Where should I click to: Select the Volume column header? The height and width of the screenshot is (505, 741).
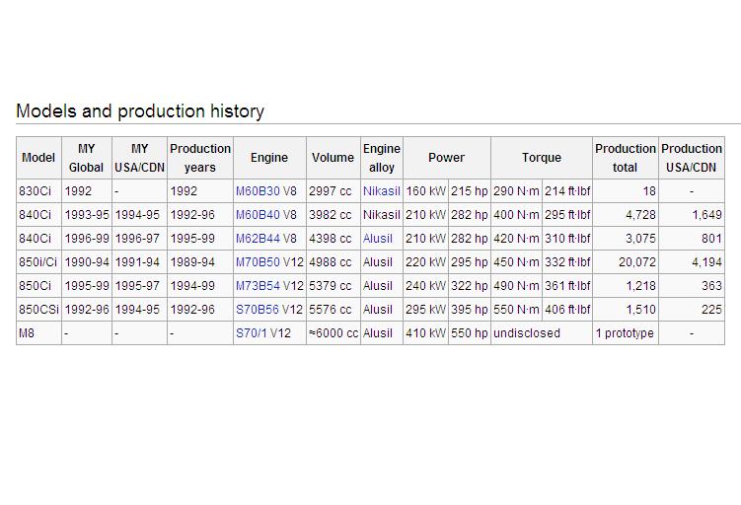333,158
